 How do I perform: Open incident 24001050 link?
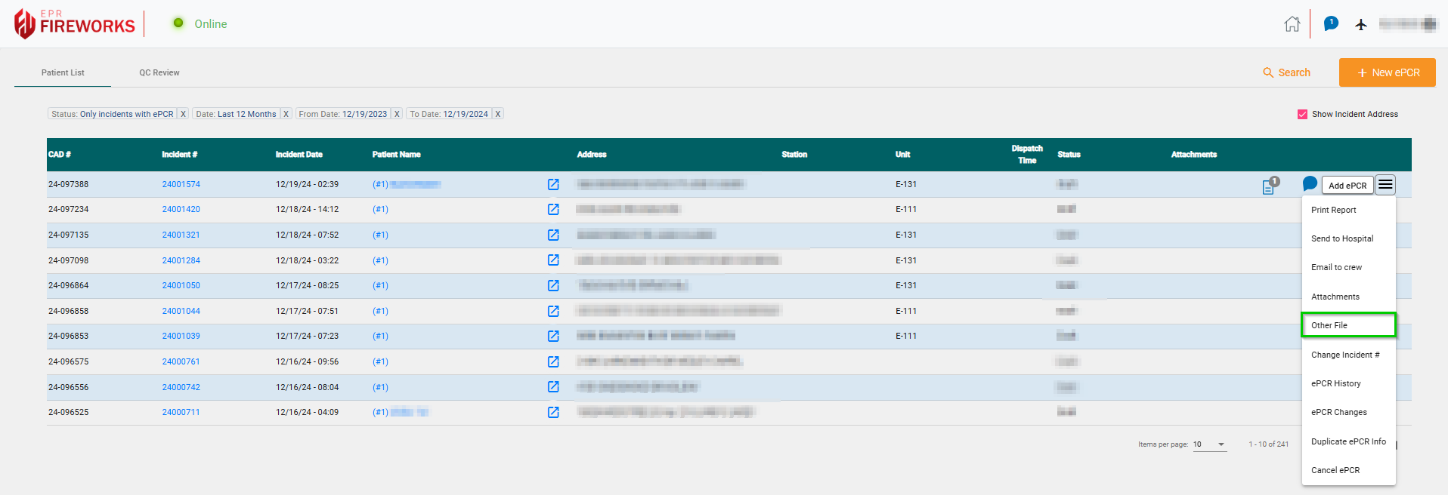(x=181, y=286)
